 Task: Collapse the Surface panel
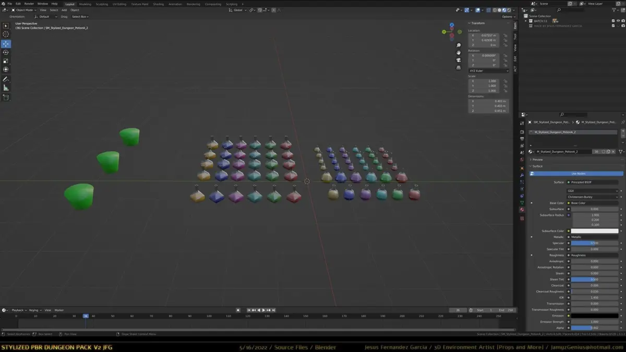[537, 166]
